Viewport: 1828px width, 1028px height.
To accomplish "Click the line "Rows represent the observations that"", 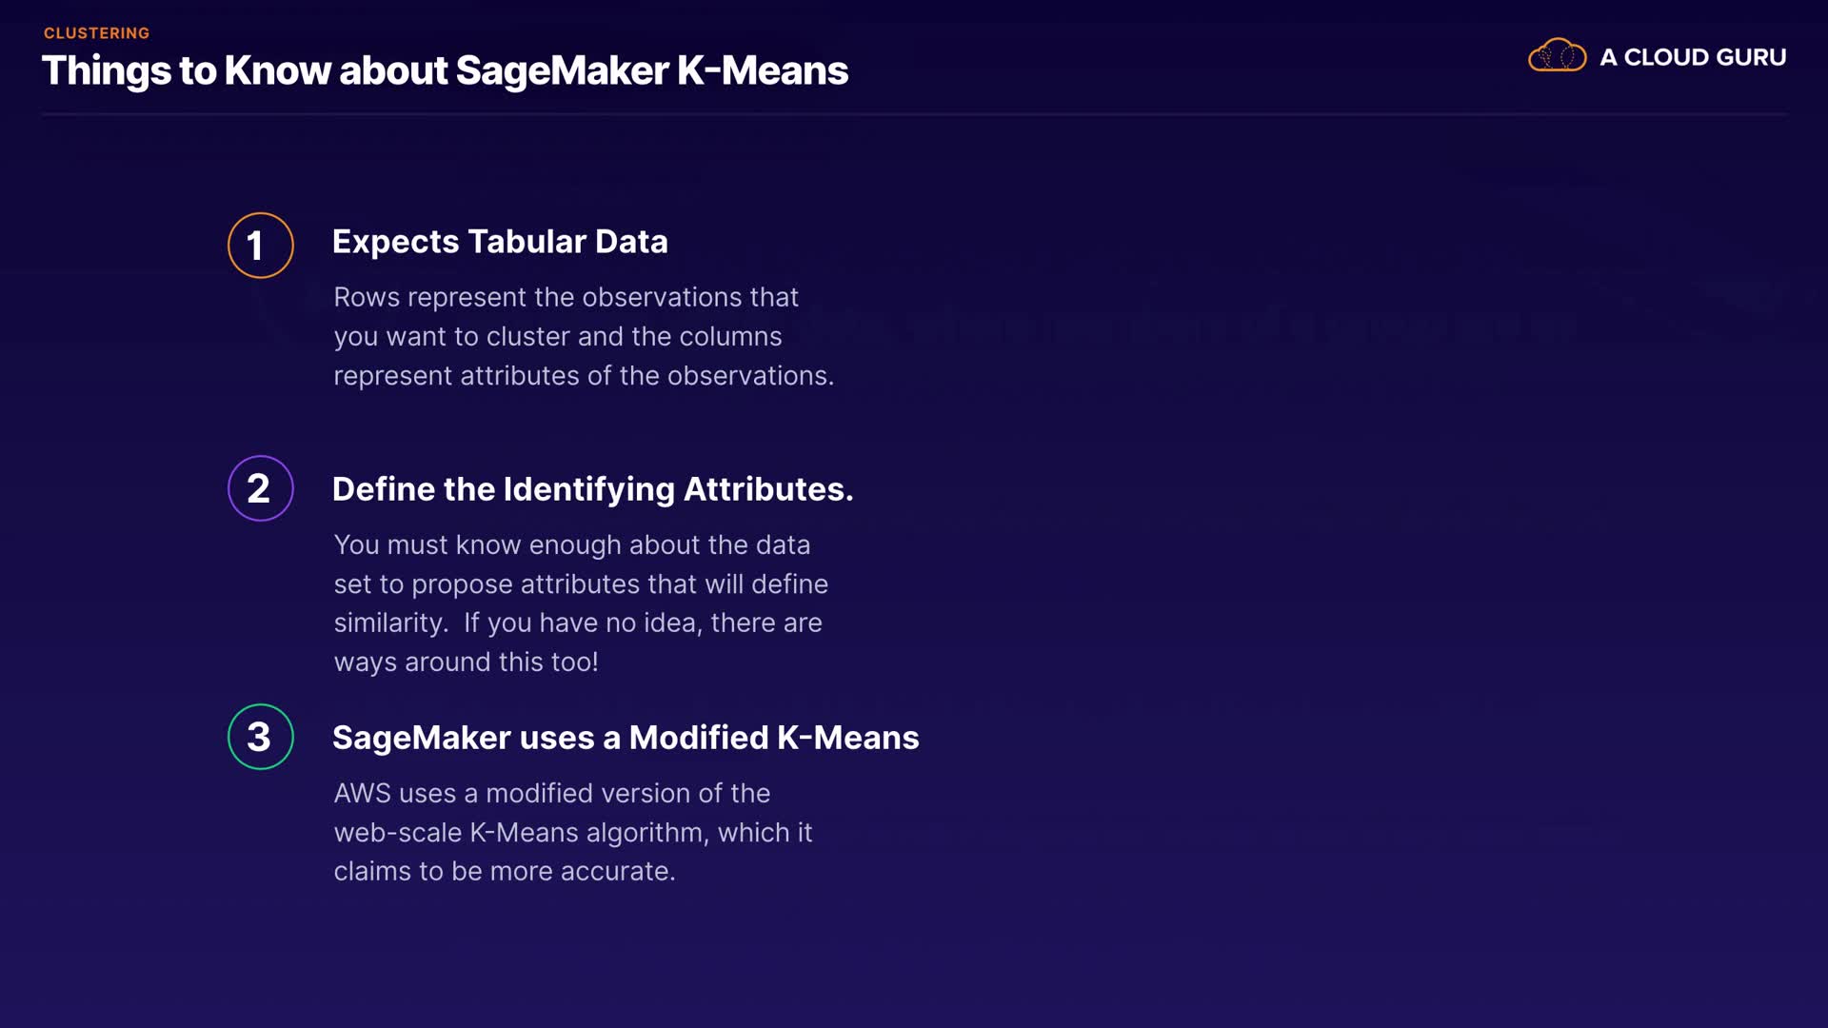I will [566, 297].
